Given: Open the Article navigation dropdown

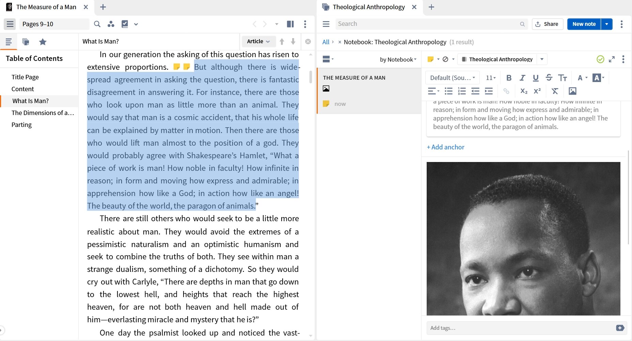Looking at the screenshot, I should [258, 42].
